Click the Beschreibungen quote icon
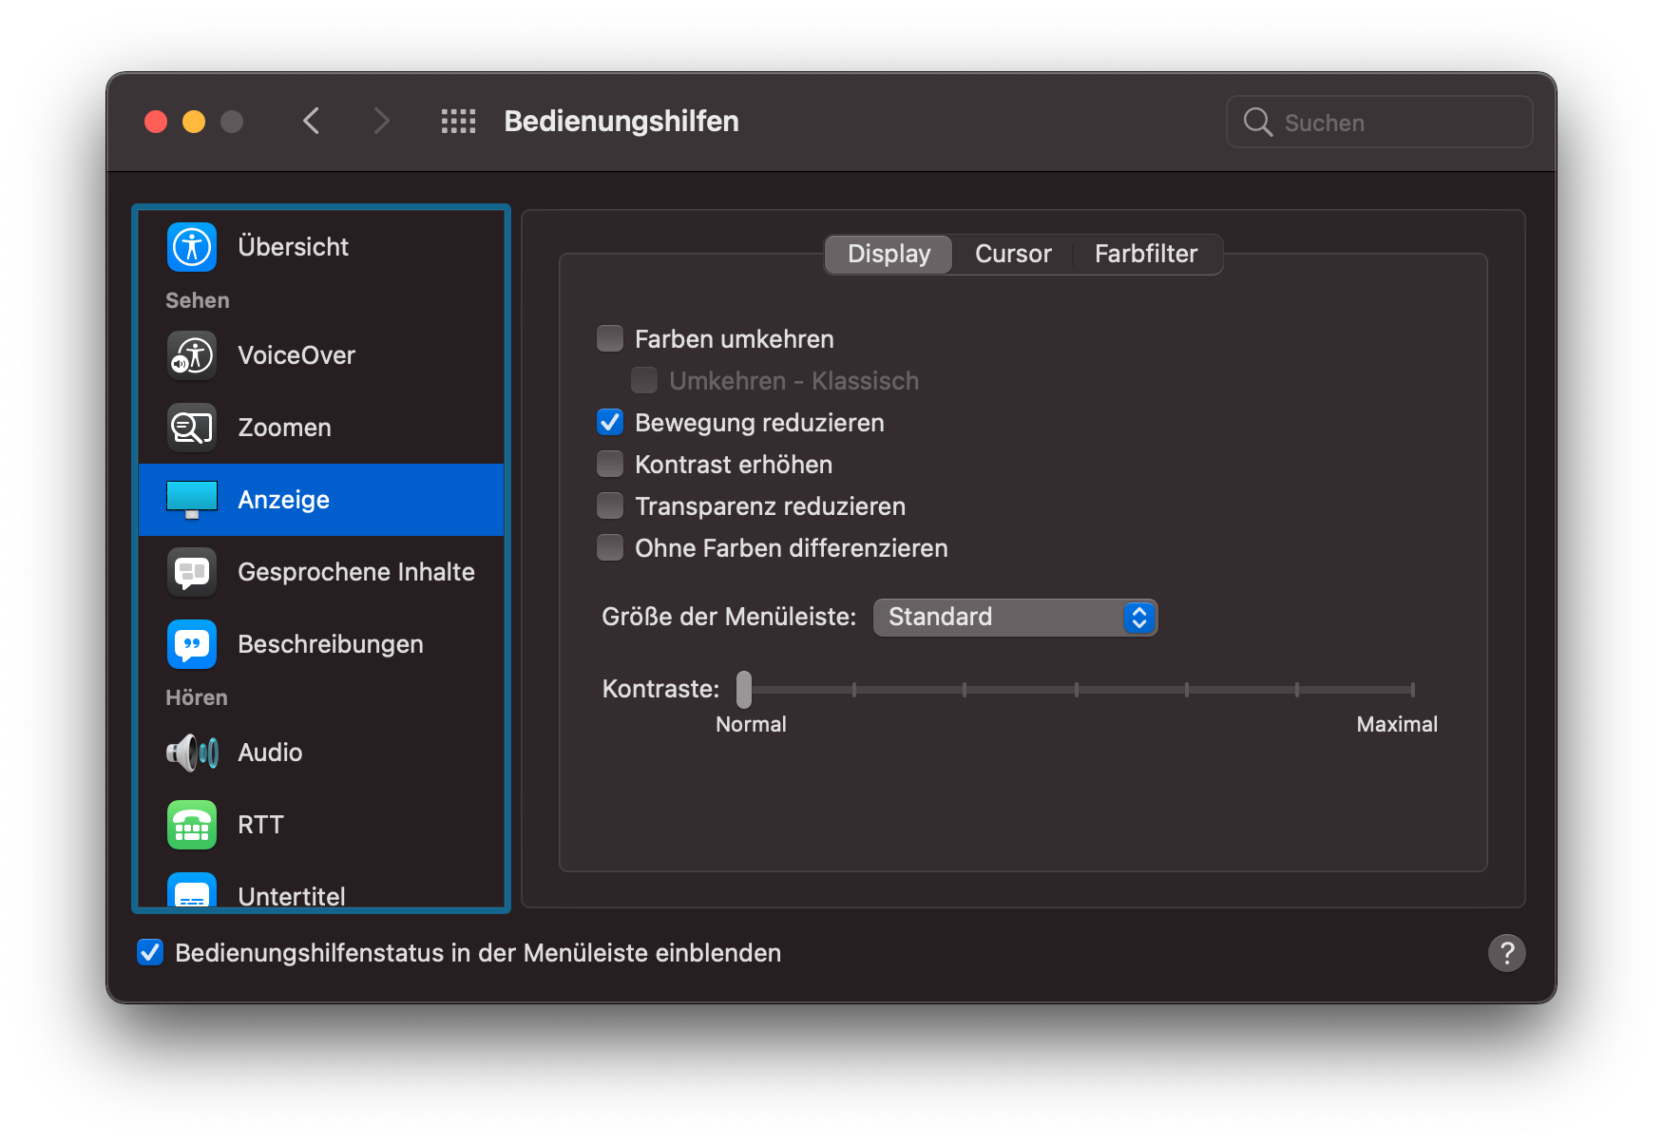Viewport: 1663px width, 1144px height. [191, 643]
